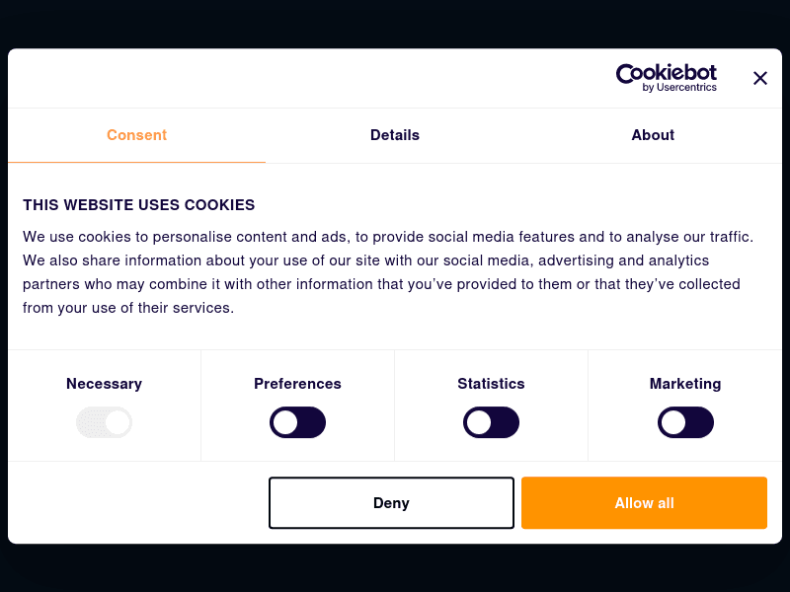Click the dark backdrop below the dialog
The height and width of the screenshot is (592, 790).
click(395, 568)
